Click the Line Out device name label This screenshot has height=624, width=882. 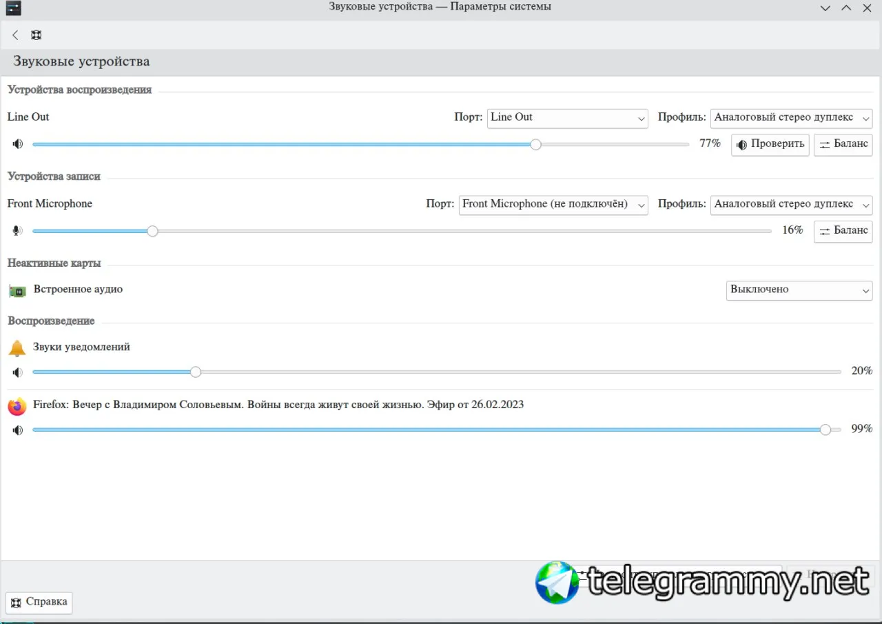tap(28, 117)
